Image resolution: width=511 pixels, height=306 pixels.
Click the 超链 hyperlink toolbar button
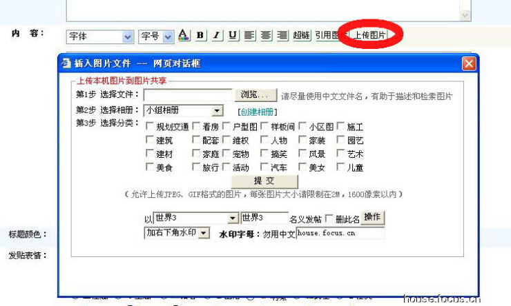[302, 35]
